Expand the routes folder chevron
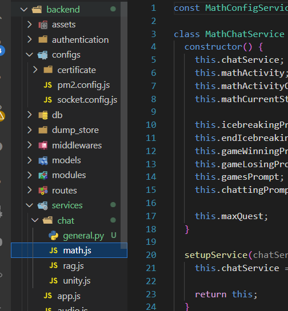This screenshot has width=288, height=311. coord(29,190)
